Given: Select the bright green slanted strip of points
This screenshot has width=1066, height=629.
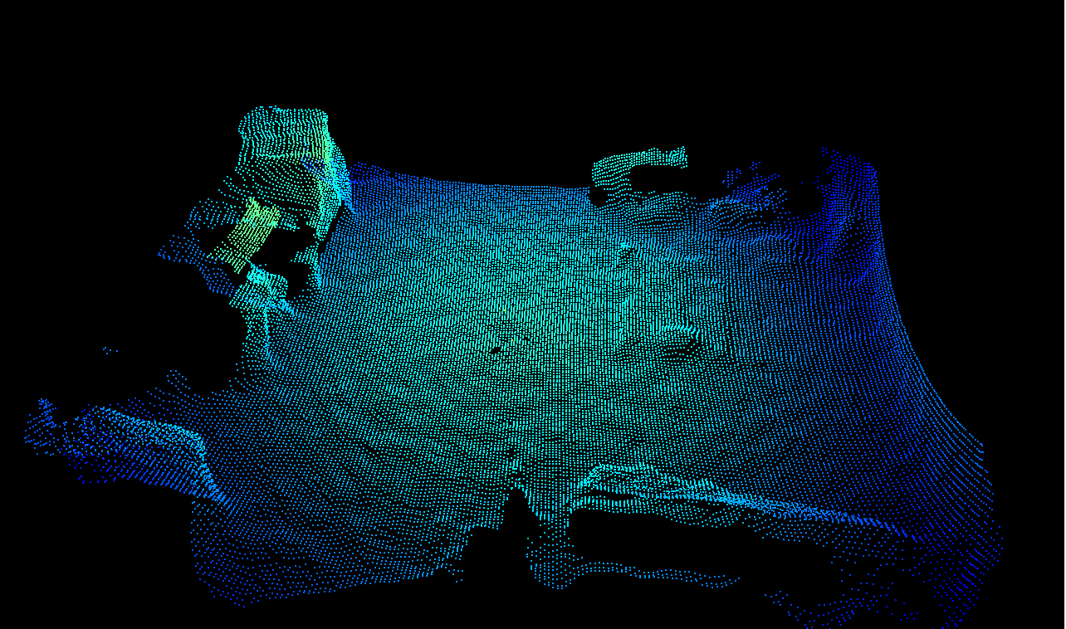Looking at the screenshot, I should click(249, 234).
